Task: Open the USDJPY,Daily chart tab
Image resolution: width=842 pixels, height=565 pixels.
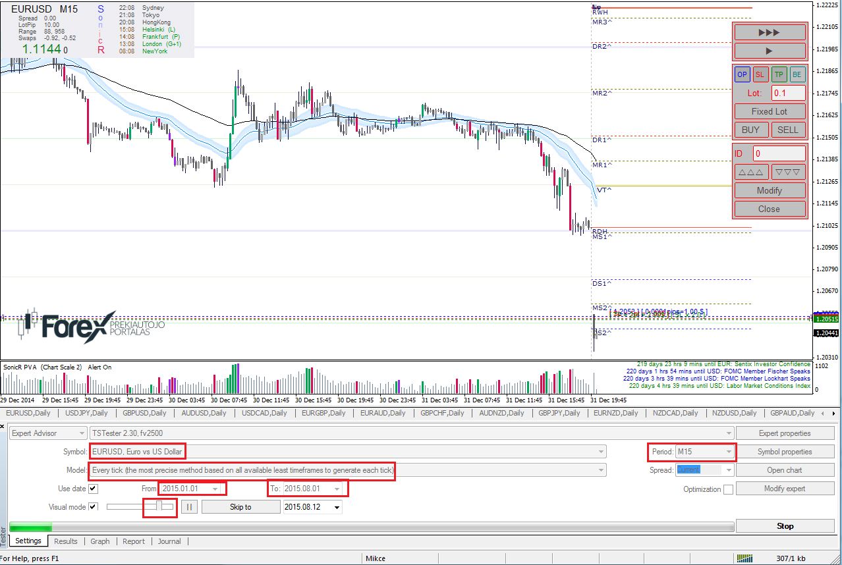Action: click(86, 413)
